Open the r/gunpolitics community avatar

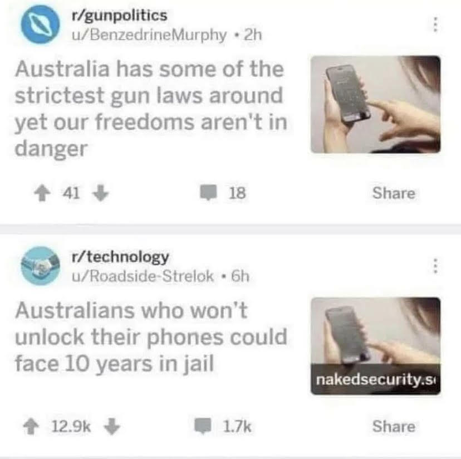(40, 25)
